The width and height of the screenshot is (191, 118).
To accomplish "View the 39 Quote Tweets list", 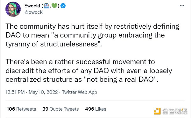I will click(60, 109).
